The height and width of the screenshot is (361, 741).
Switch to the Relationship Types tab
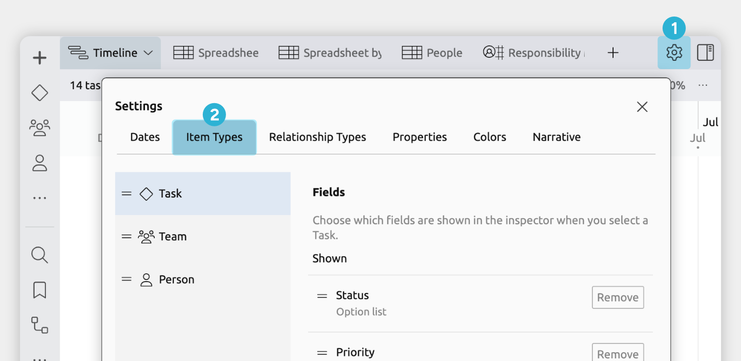(317, 137)
